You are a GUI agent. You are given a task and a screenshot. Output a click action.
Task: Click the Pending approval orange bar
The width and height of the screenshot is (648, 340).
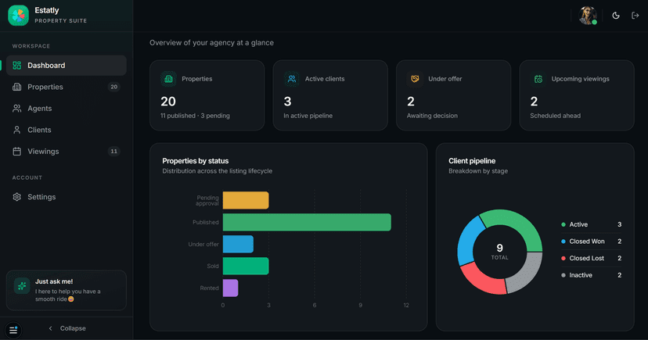click(246, 200)
